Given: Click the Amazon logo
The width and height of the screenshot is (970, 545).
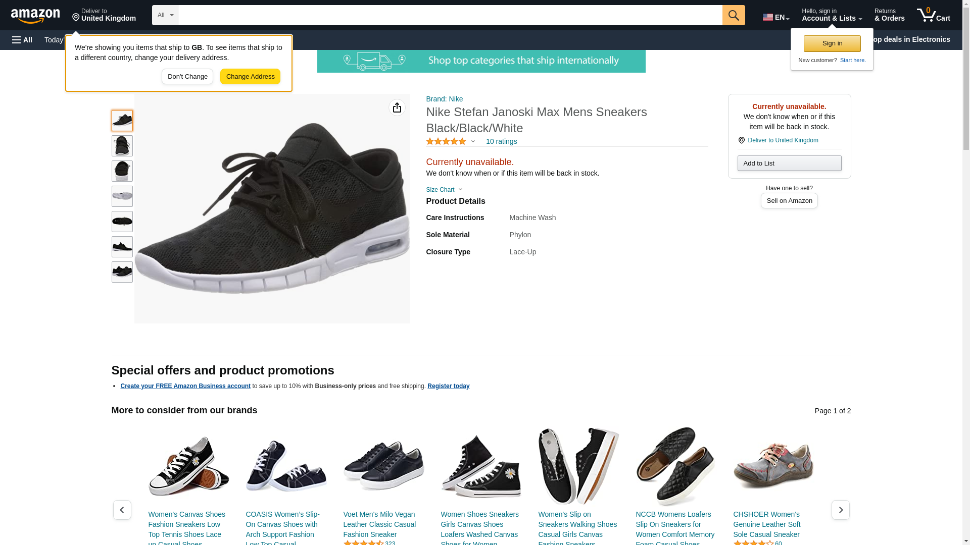Looking at the screenshot, I should (x=35, y=16).
